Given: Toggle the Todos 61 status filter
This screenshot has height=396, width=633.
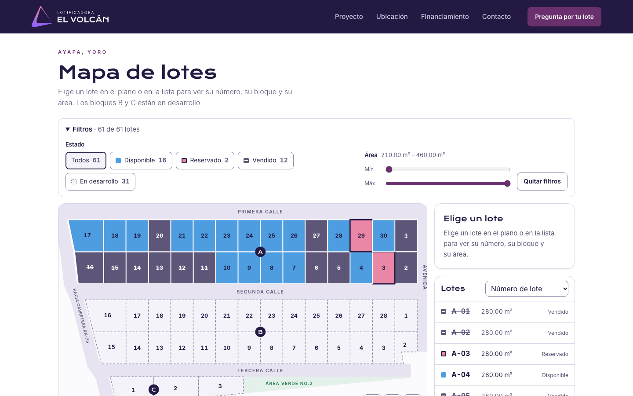Looking at the screenshot, I should pos(86,161).
